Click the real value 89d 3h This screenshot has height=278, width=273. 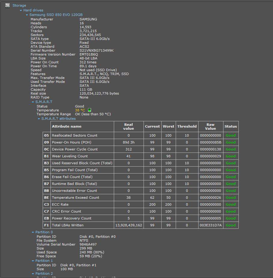click(129, 142)
